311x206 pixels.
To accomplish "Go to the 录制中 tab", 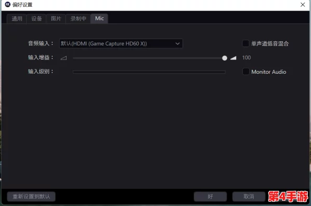I will 78,19.
